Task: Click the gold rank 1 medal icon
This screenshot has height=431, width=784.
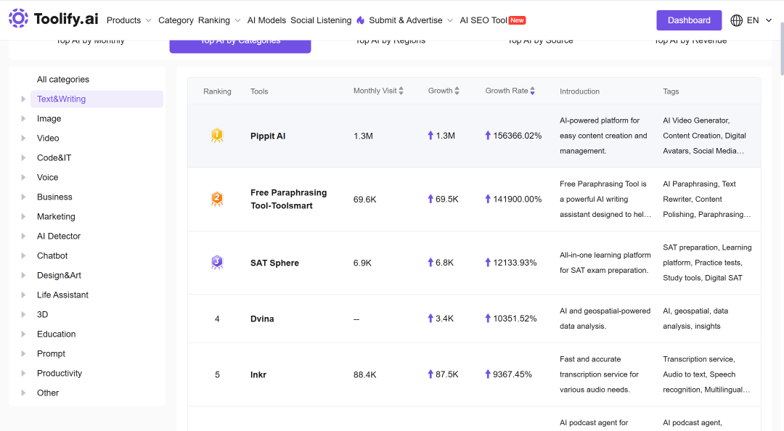Action: [x=217, y=136]
